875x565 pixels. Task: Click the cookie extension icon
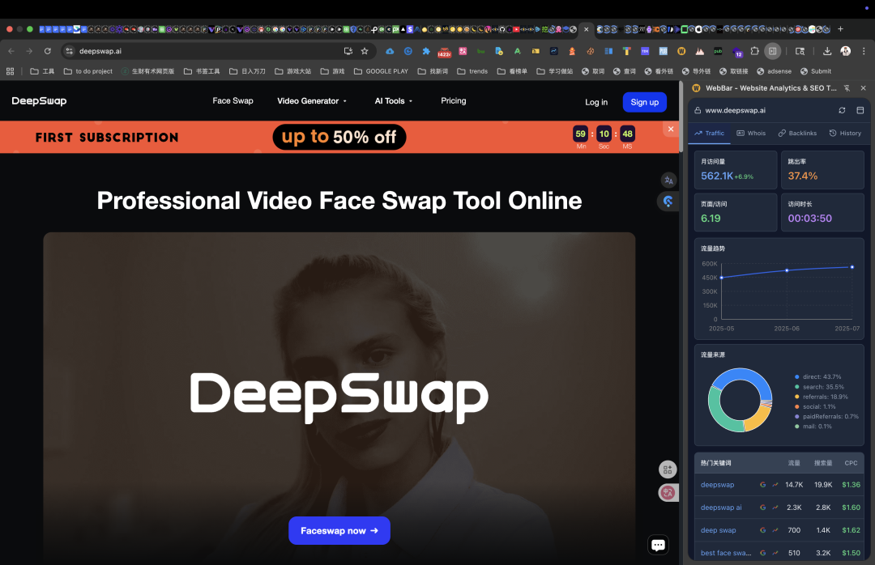[590, 51]
